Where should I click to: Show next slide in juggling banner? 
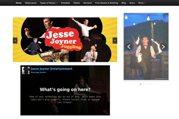115,40
